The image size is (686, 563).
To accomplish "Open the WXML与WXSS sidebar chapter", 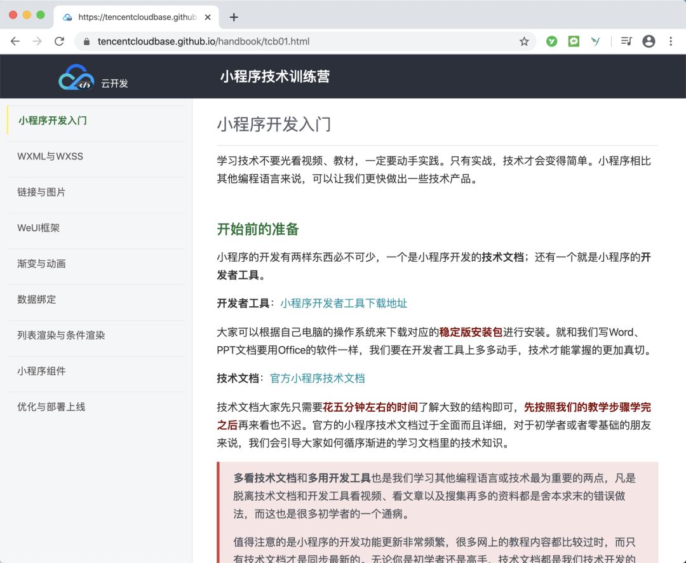I will pos(50,156).
